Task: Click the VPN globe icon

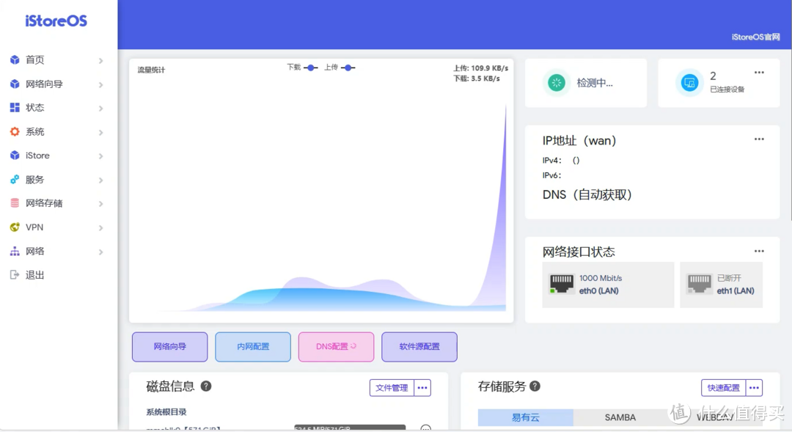Action: click(x=15, y=227)
